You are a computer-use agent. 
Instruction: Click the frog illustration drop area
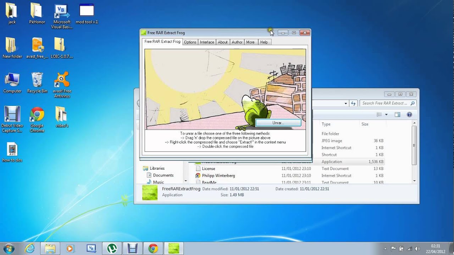click(225, 89)
